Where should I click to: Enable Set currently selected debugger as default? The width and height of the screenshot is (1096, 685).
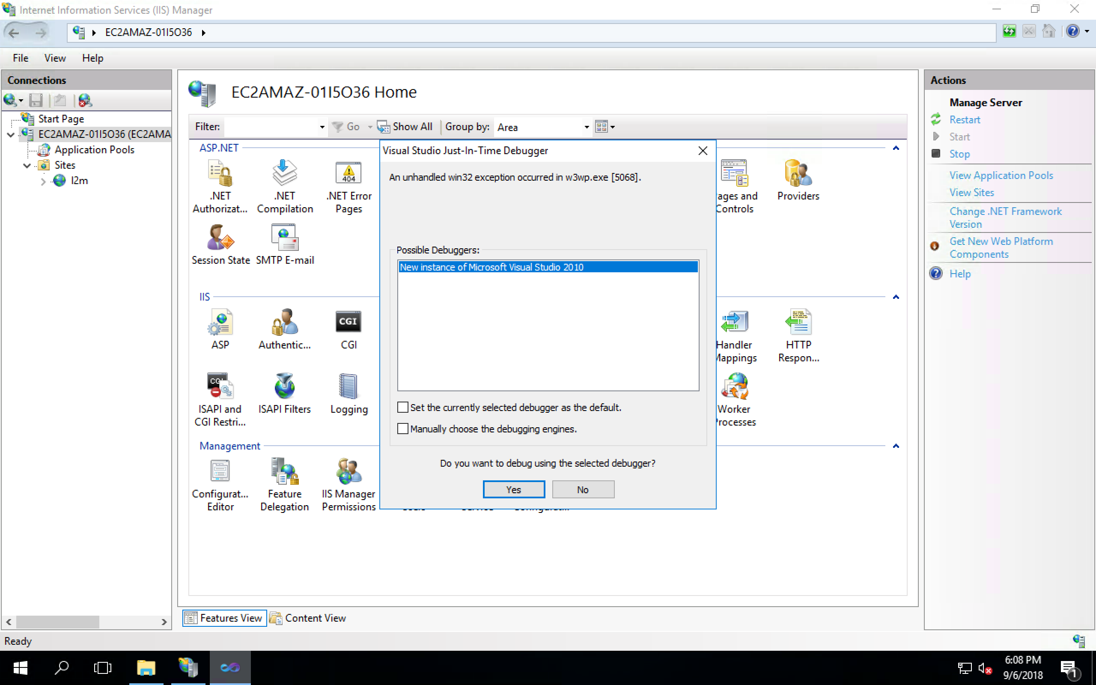[x=402, y=407]
